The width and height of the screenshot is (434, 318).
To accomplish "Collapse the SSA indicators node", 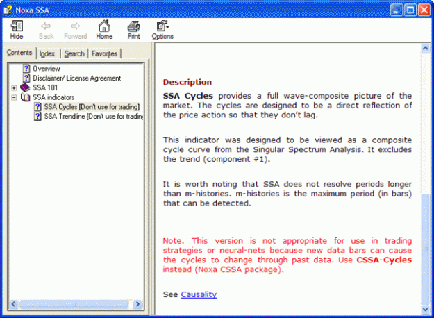I will [14, 97].
